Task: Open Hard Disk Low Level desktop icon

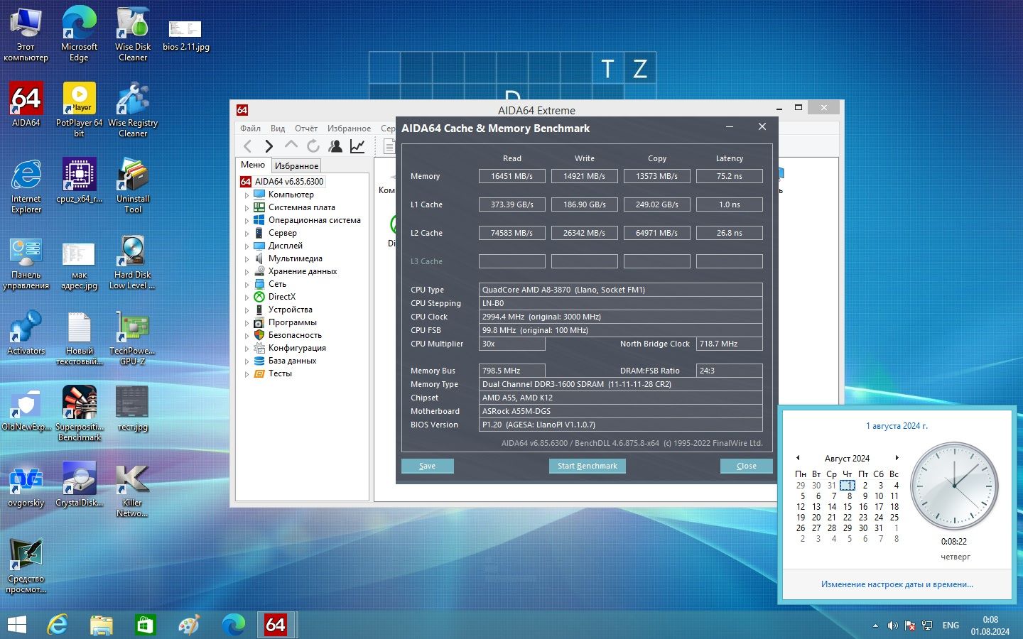Action: click(133, 261)
